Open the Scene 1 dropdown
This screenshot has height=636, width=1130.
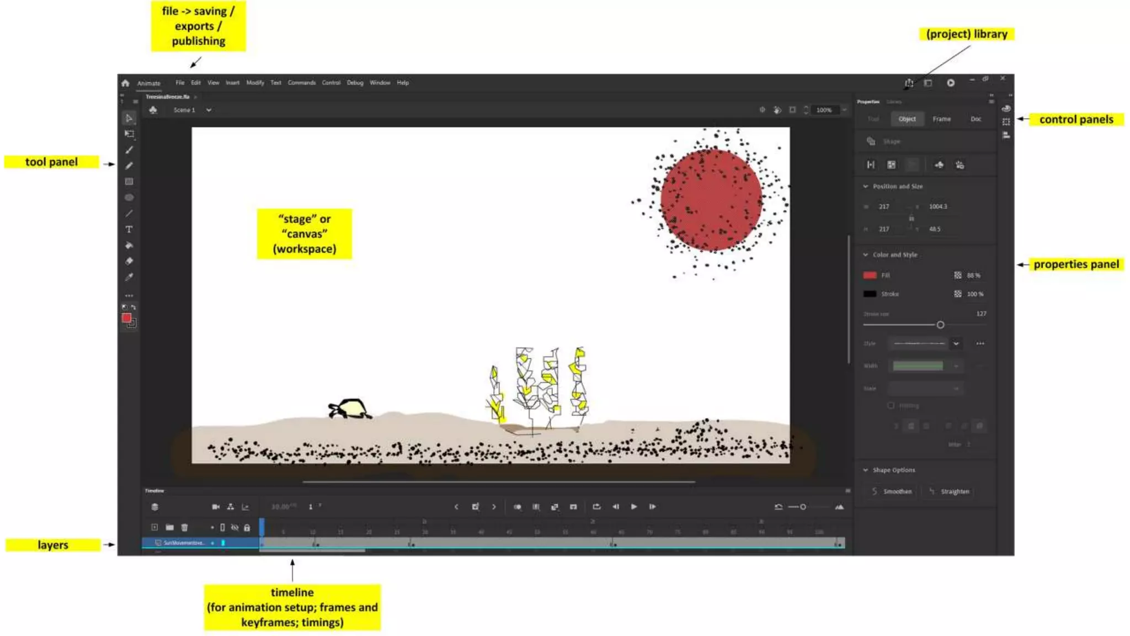pos(209,110)
